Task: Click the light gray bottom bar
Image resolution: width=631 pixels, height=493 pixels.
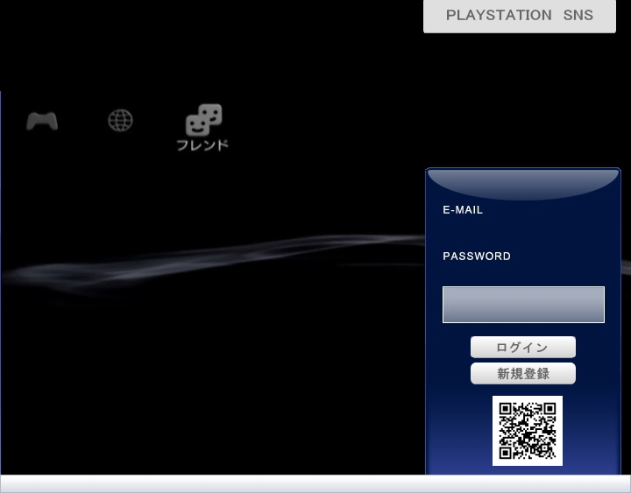Action: tap(315, 484)
